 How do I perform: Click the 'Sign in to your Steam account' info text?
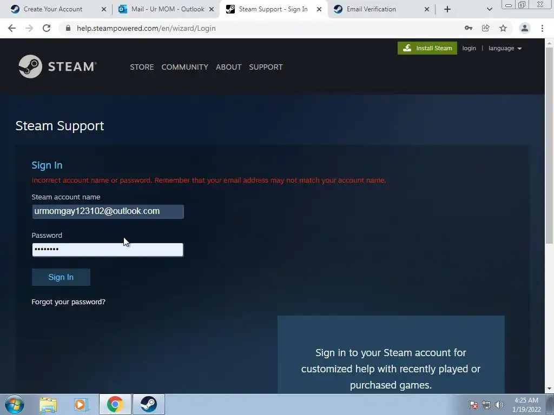(391, 369)
